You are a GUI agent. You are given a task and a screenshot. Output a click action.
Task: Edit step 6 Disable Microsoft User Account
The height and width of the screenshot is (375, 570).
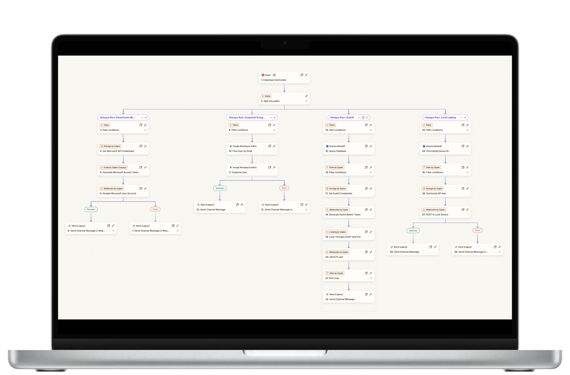145,188
